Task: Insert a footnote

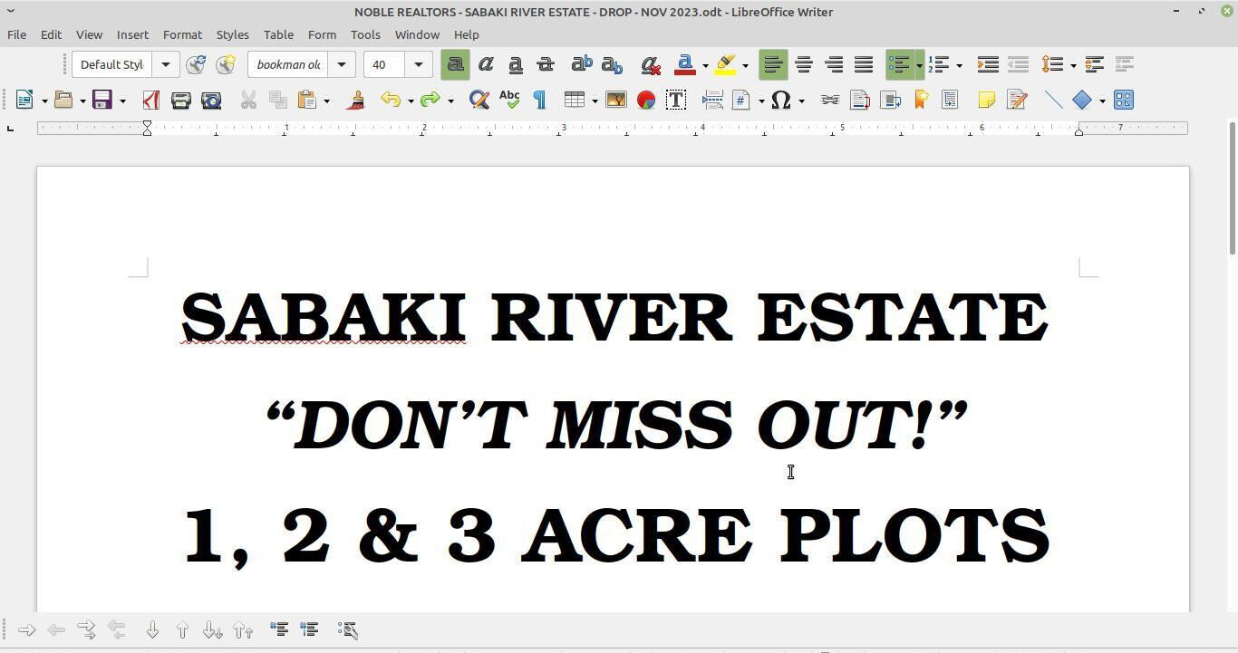Action: tap(859, 100)
